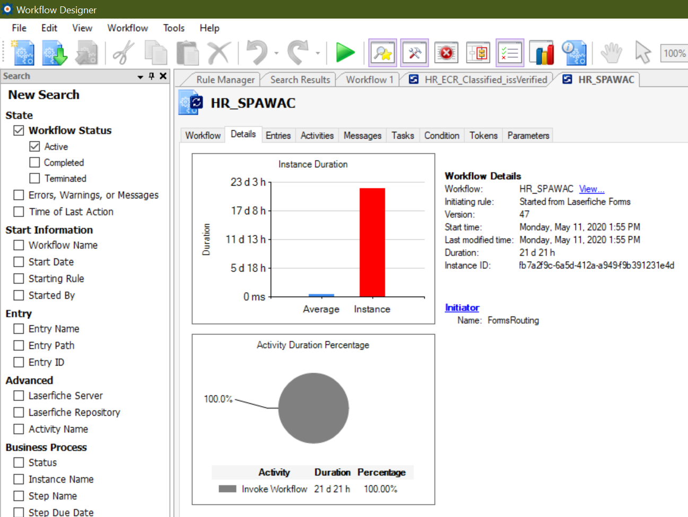Open the Entries sub-tab
This screenshot has width=688, height=517.
(278, 135)
